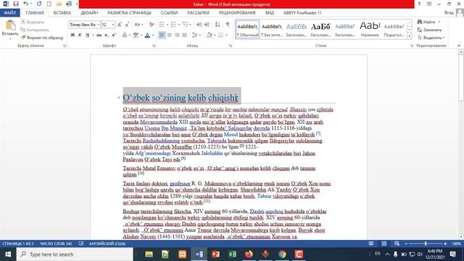Viewport: 464px width, 261px height.
Task: Zoom out with the minus button
Action: [x=406, y=244]
